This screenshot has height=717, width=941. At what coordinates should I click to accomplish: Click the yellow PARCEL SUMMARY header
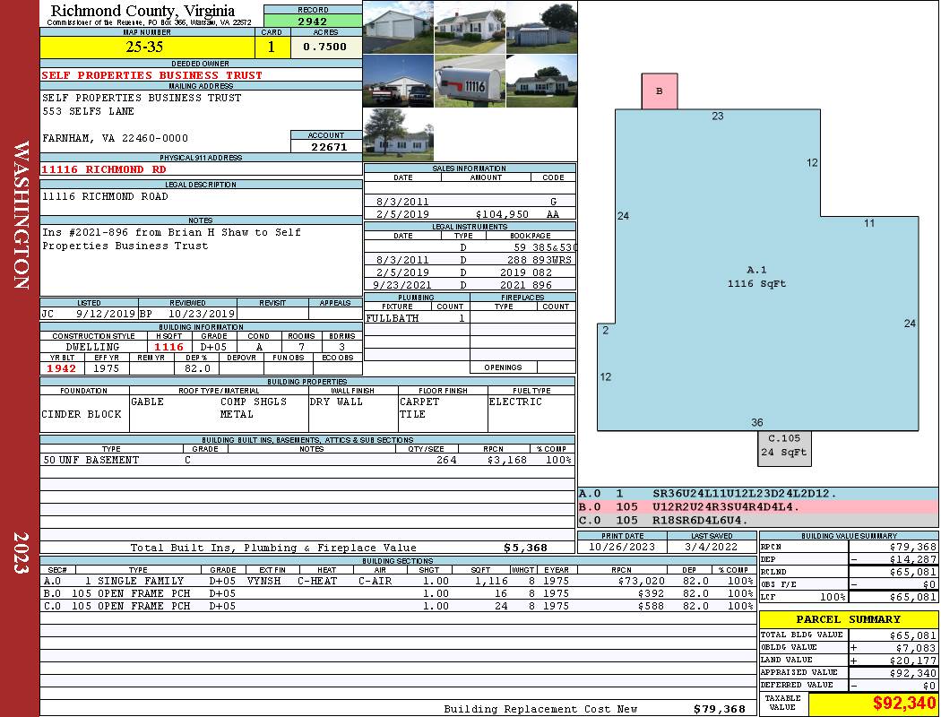click(848, 619)
